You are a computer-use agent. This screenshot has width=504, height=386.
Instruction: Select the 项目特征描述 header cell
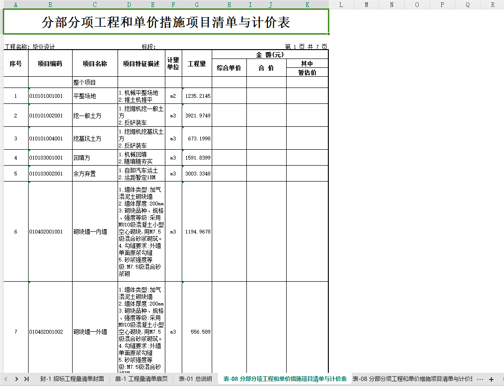tap(141, 63)
